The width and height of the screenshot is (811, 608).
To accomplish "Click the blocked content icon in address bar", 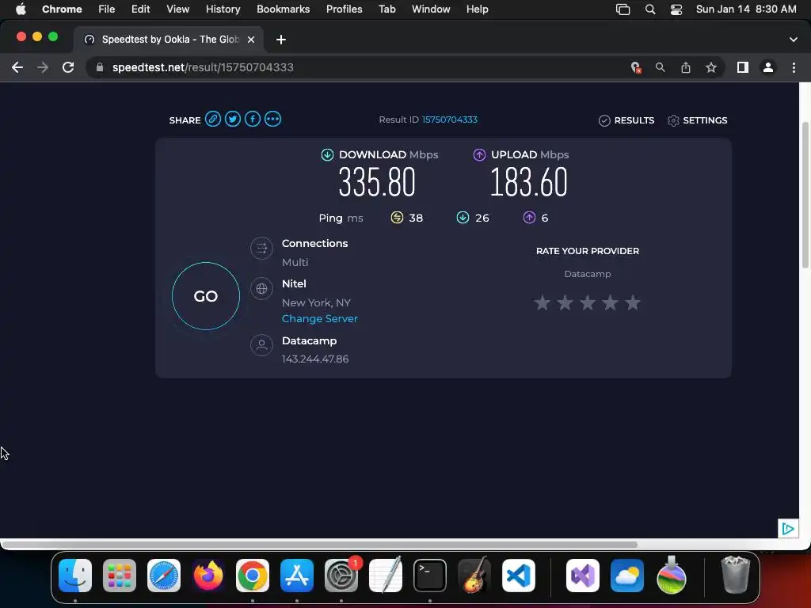I will coord(636,67).
